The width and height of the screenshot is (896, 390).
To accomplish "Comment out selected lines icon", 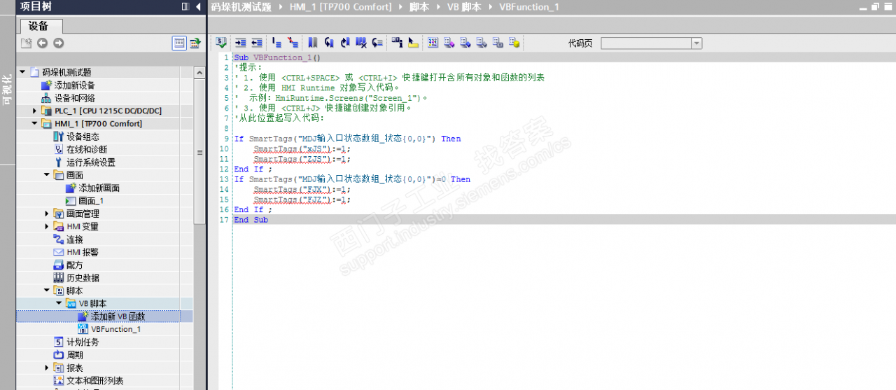I will click(276, 43).
